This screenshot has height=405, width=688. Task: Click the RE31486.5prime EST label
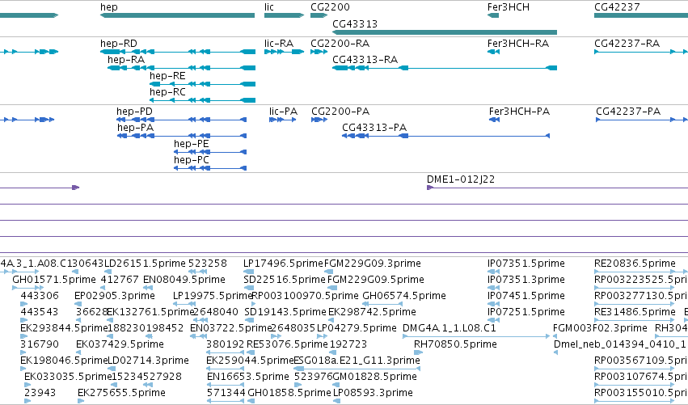click(x=635, y=312)
